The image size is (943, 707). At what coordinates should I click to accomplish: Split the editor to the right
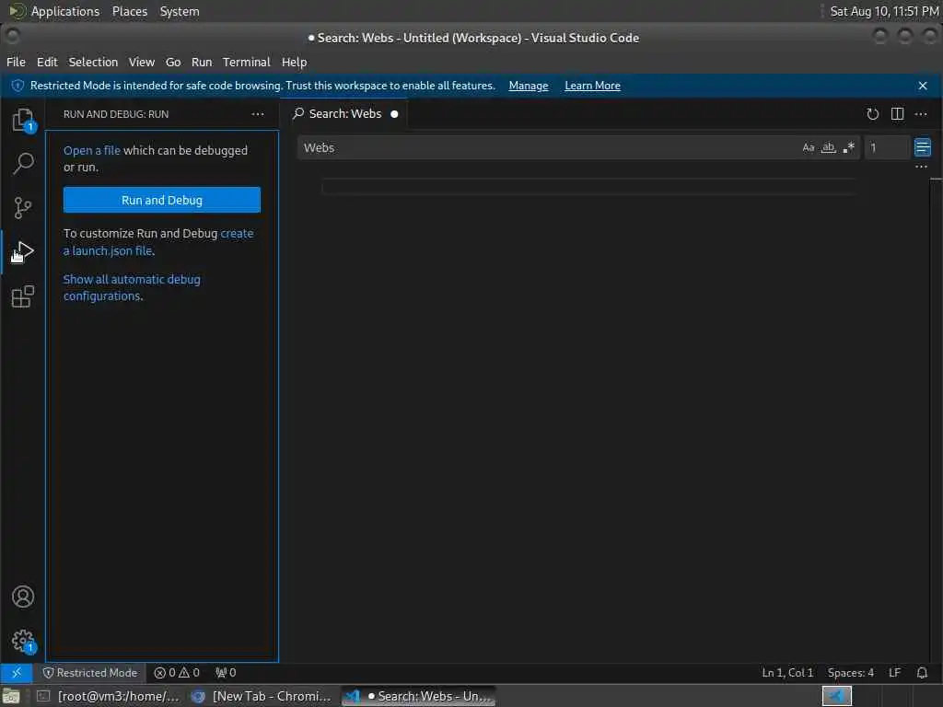(x=897, y=113)
